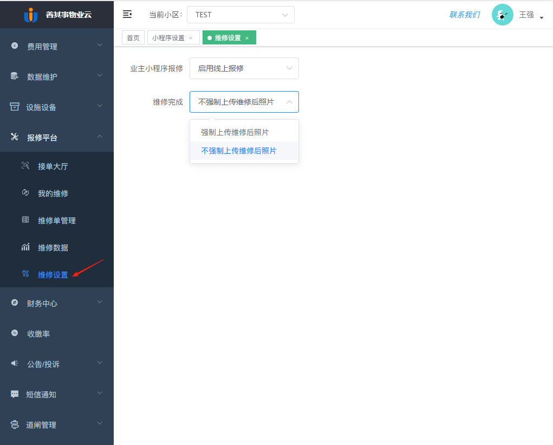This screenshot has width=553, height=445.
Task: Open 我的维修 in the sidebar
Action: [53, 194]
